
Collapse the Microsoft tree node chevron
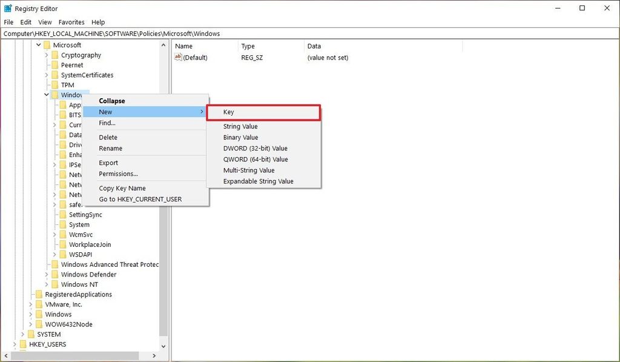39,44
